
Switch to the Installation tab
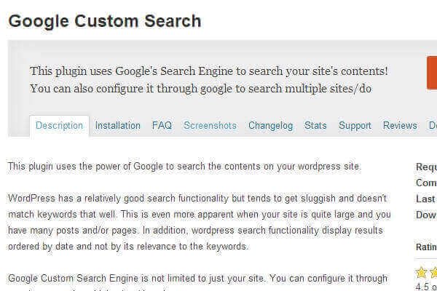pyautogui.click(x=117, y=125)
